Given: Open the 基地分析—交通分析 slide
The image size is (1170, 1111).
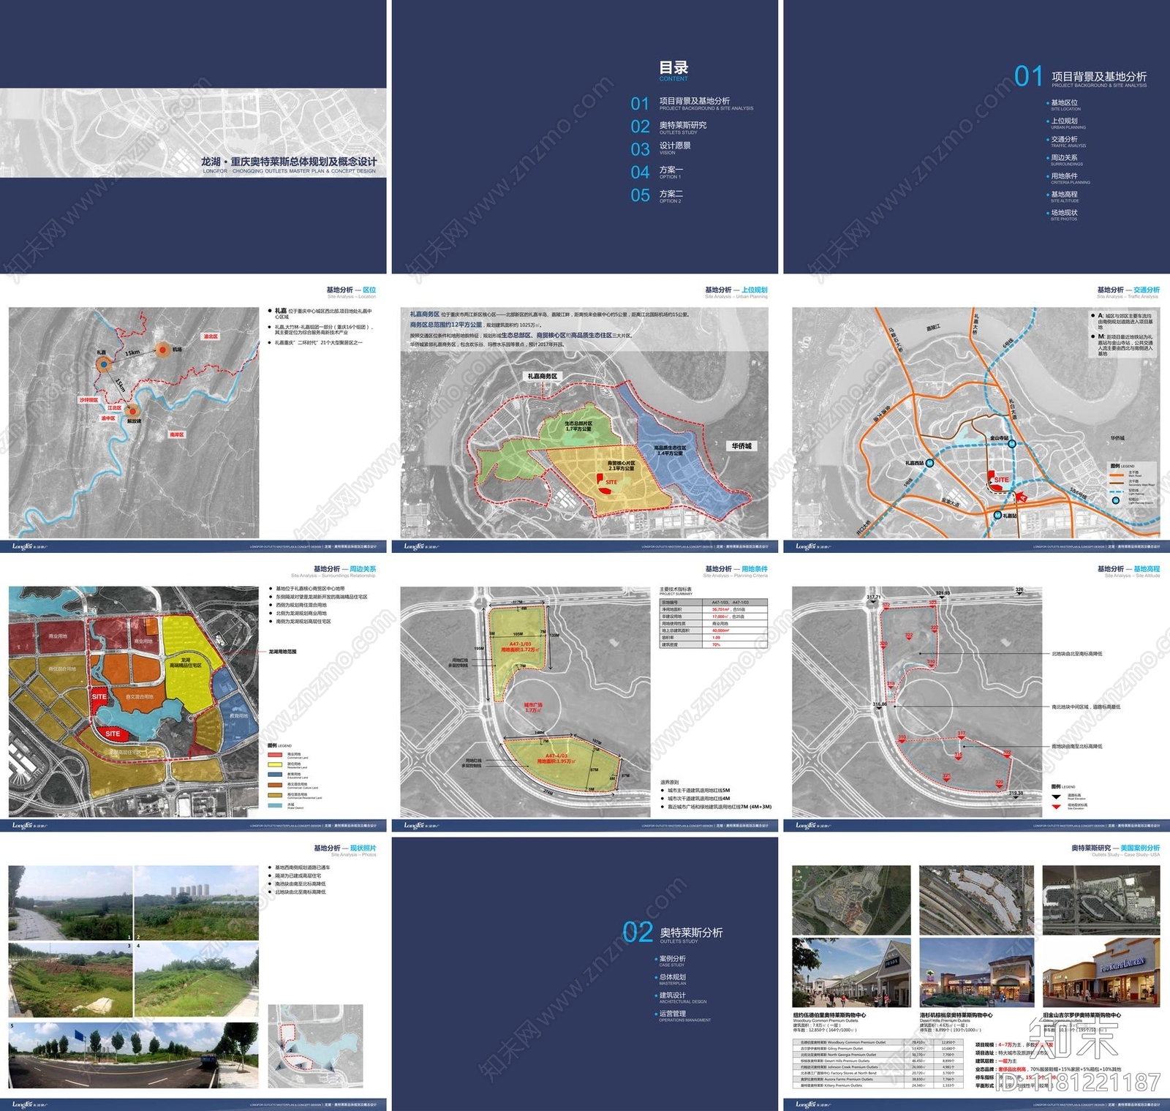Looking at the screenshot, I should coord(977,417).
